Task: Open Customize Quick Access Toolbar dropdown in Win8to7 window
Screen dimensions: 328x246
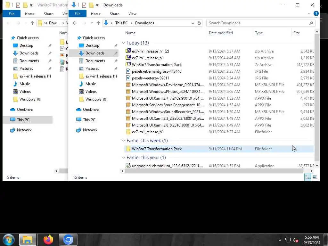Action: [31, 5]
